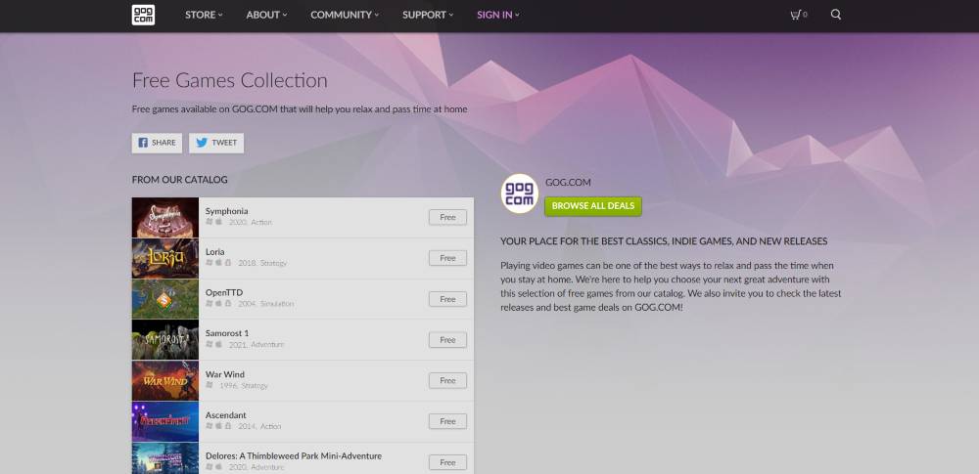Select the Symphonia title text

[227, 211]
